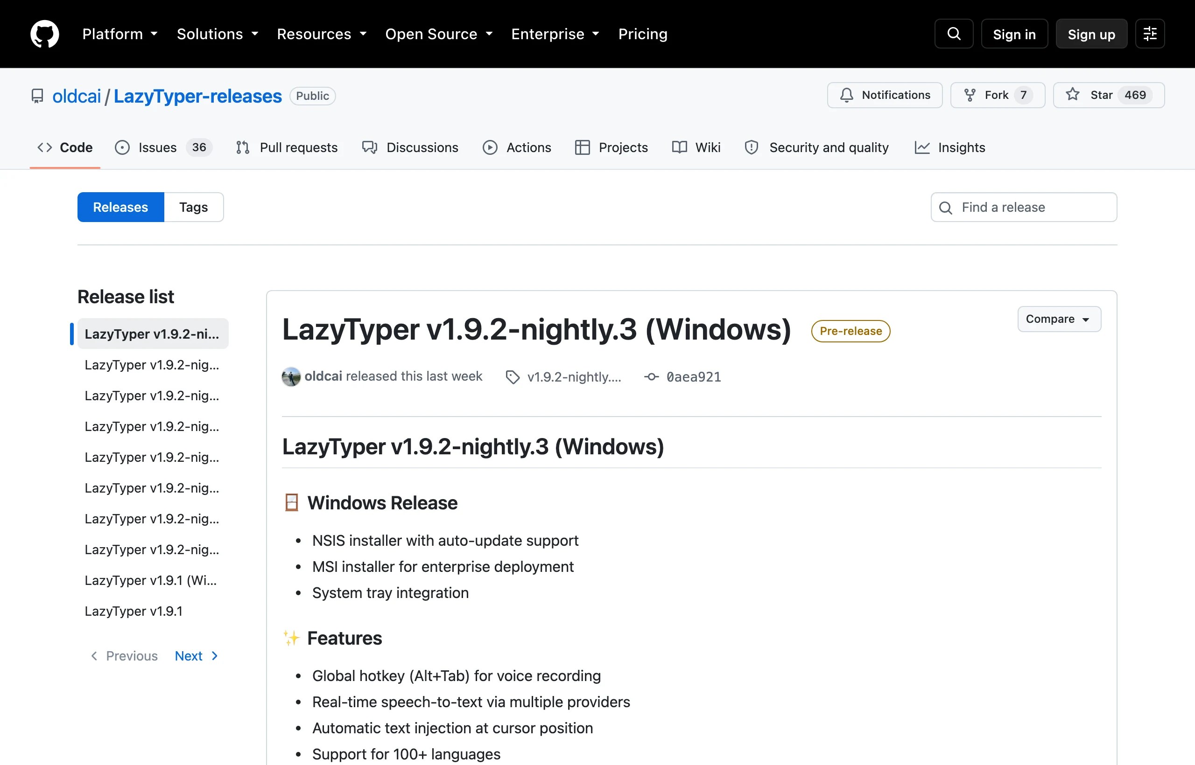Click the repository book icon beside oldcai
The height and width of the screenshot is (765, 1195).
[37, 96]
